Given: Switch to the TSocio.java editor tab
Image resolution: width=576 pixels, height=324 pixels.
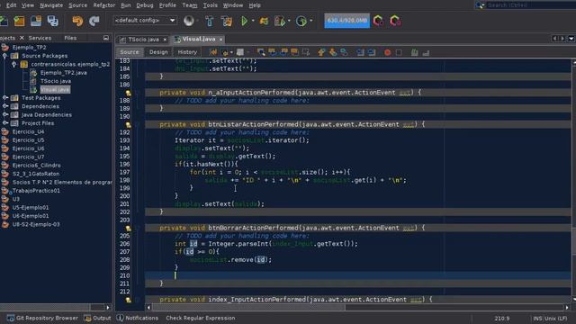Looking at the screenshot, I should click(x=143, y=40).
